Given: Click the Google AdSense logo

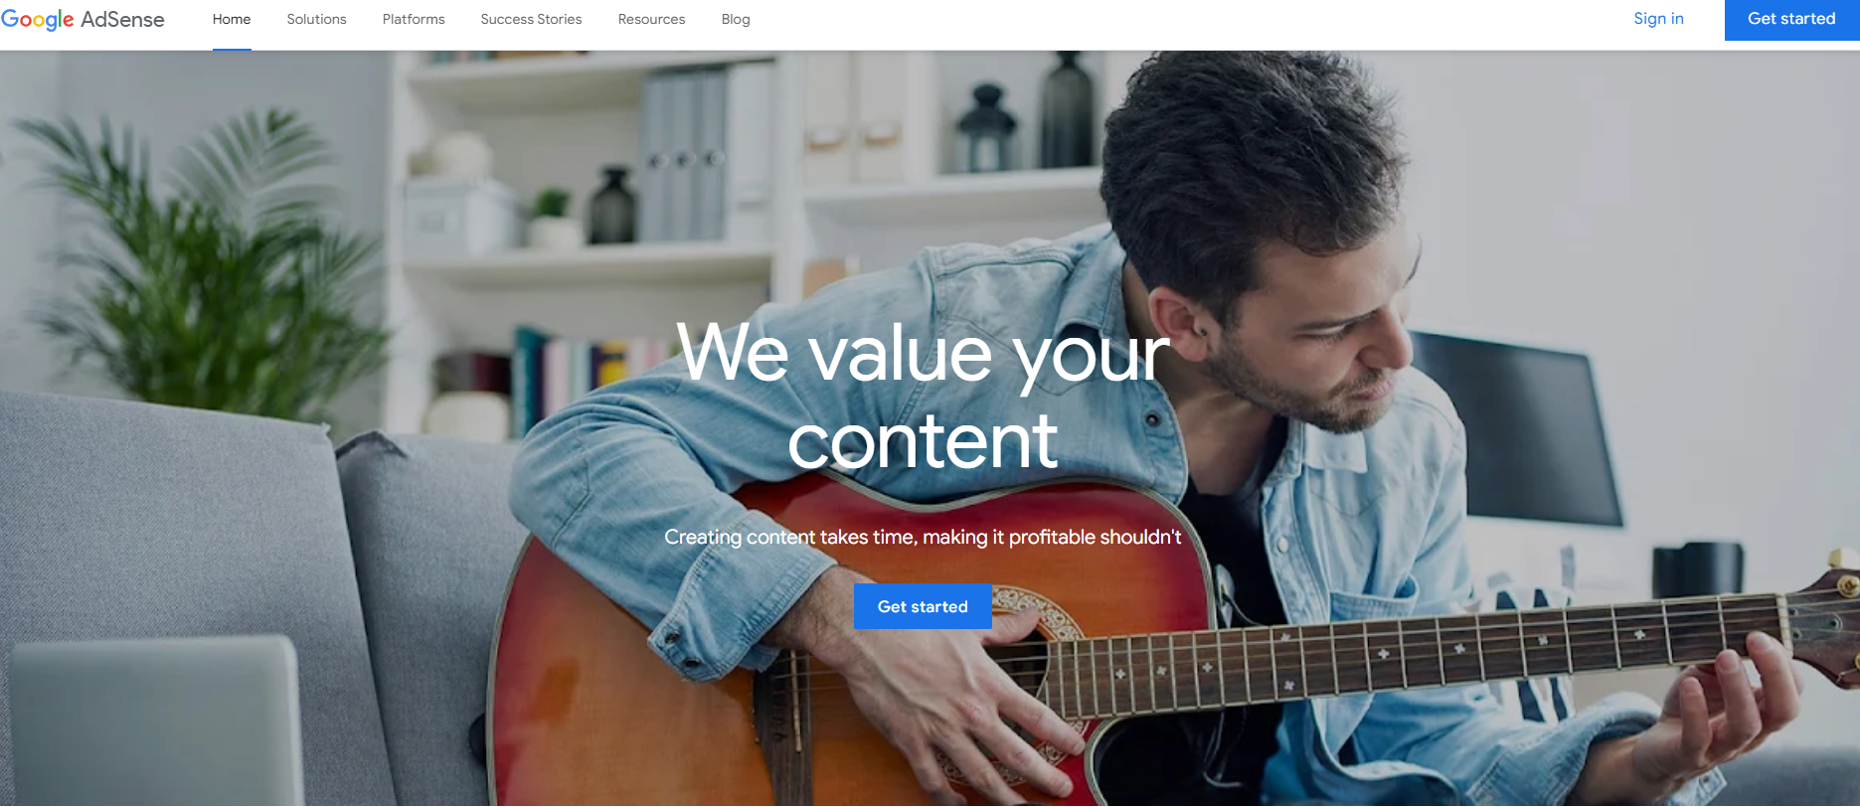Looking at the screenshot, I should [x=83, y=19].
